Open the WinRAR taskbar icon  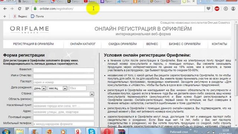click(x=122, y=131)
